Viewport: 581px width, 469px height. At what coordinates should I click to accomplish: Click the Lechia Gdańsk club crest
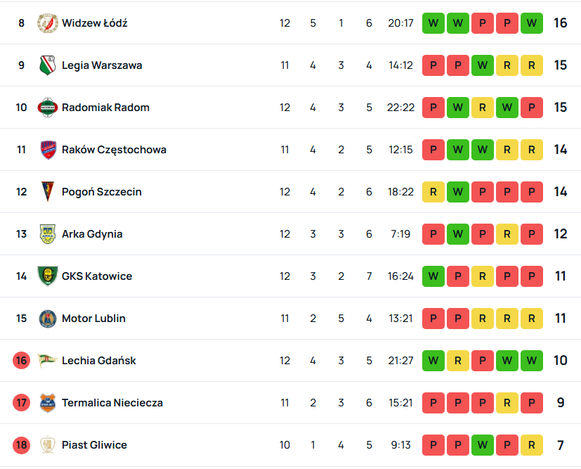[x=47, y=361]
